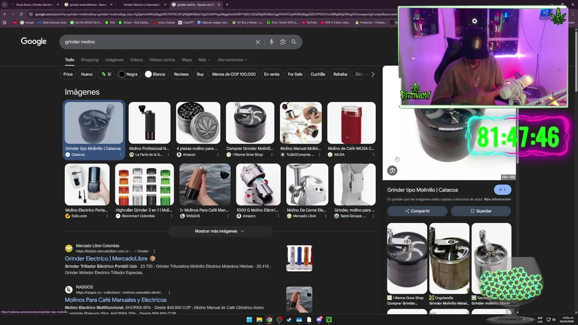Start voice search with the microphone icon
This screenshot has width=578, height=325.
271,42
